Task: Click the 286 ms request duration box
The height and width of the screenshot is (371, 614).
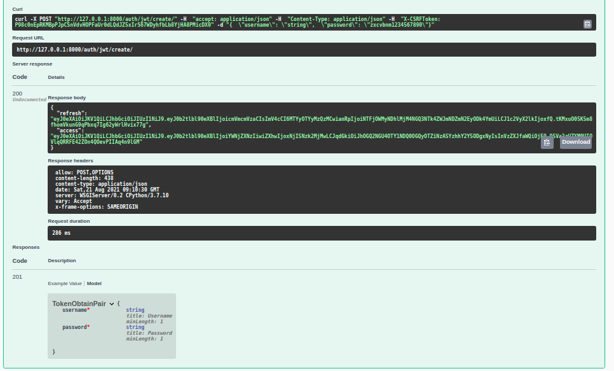Action: (x=322, y=234)
